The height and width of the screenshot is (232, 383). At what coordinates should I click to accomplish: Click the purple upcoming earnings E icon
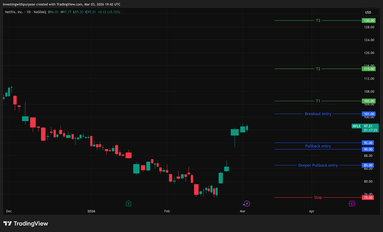(x=351, y=204)
